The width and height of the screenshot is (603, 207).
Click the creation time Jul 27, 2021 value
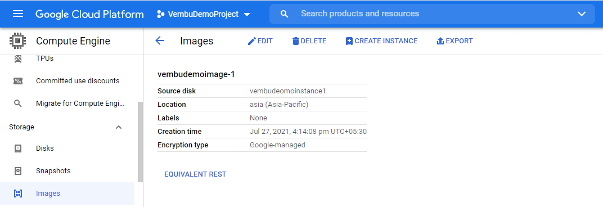(x=308, y=132)
